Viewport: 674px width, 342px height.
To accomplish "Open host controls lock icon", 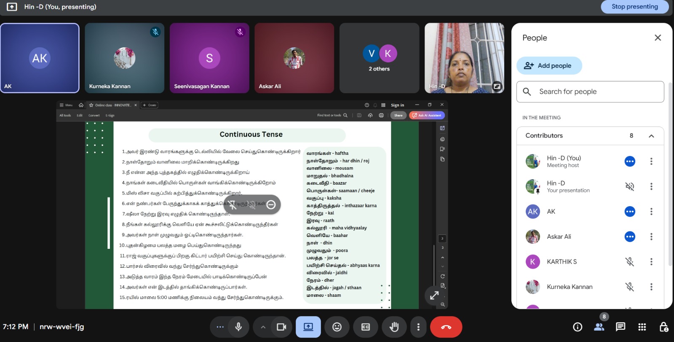I will 663,327.
